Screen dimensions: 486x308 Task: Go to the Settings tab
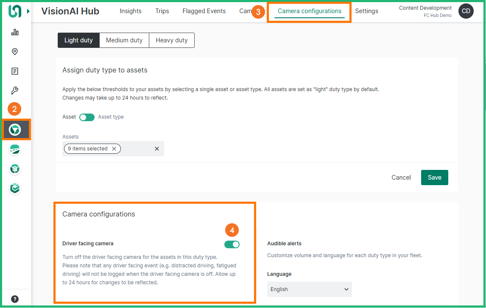(366, 11)
